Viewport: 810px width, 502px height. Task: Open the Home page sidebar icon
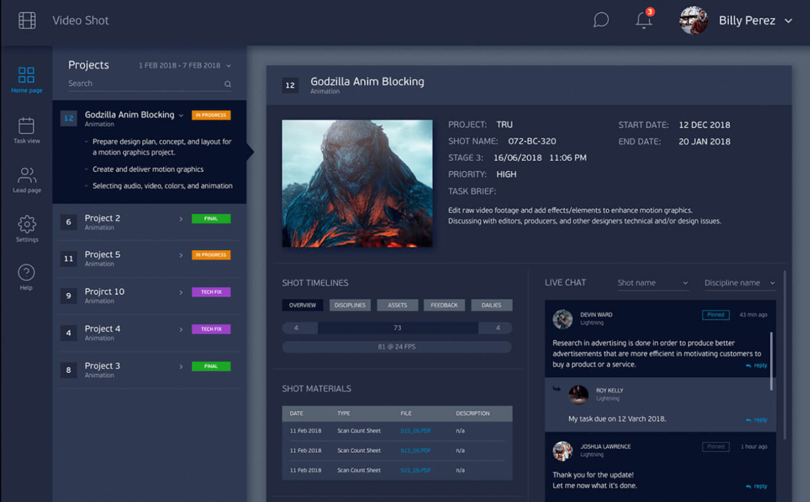26,76
